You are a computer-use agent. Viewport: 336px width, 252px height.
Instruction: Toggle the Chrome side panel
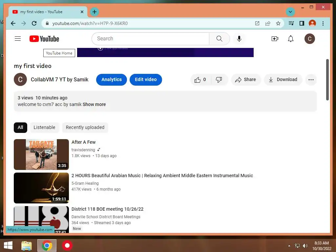coord(302,23)
